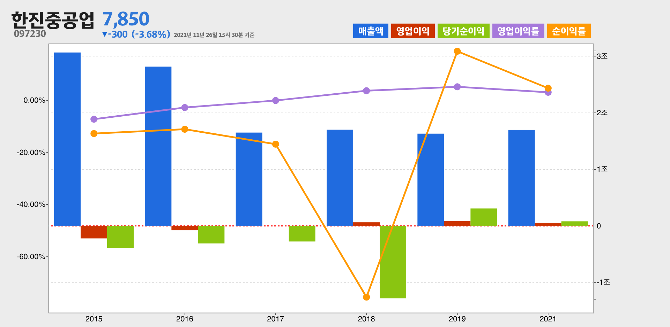Click the large 2018 green net loss bar
This screenshot has width=670, height=327.
(393, 262)
